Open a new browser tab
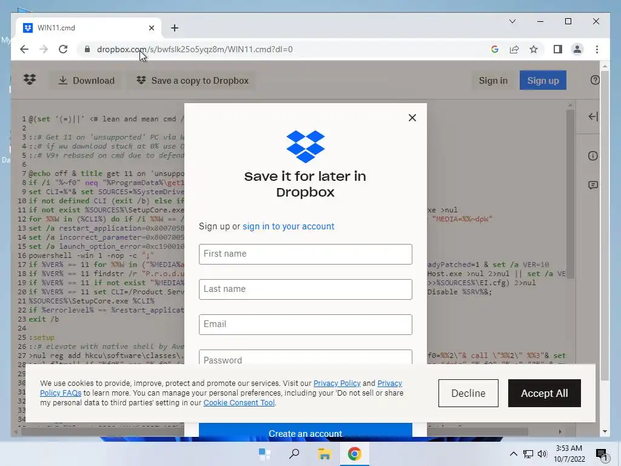The width and height of the screenshot is (621, 466). (x=175, y=28)
